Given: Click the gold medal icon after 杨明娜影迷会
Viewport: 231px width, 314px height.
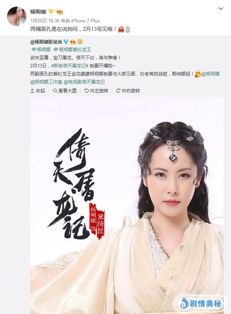Looking at the screenshot, I should (x=80, y=41).
